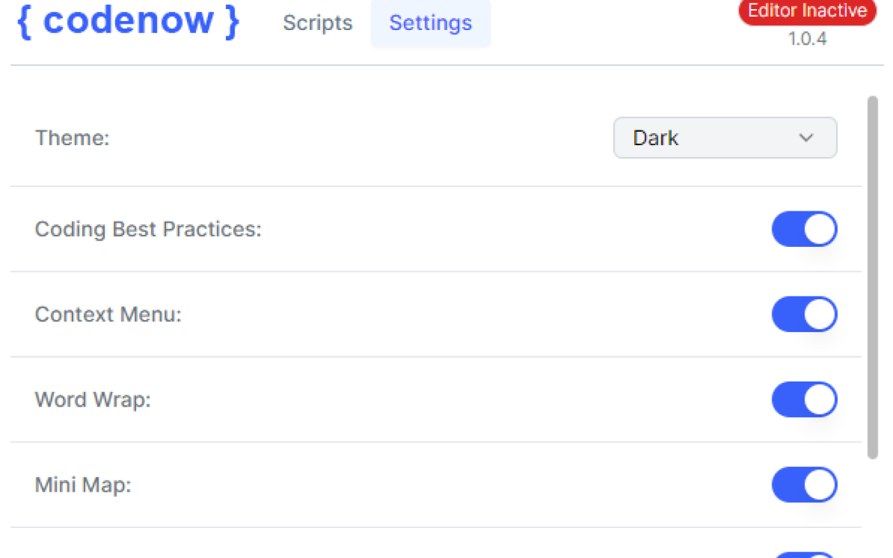Turn off the Context Menu switch
The image size is (893, 558).
804,314
